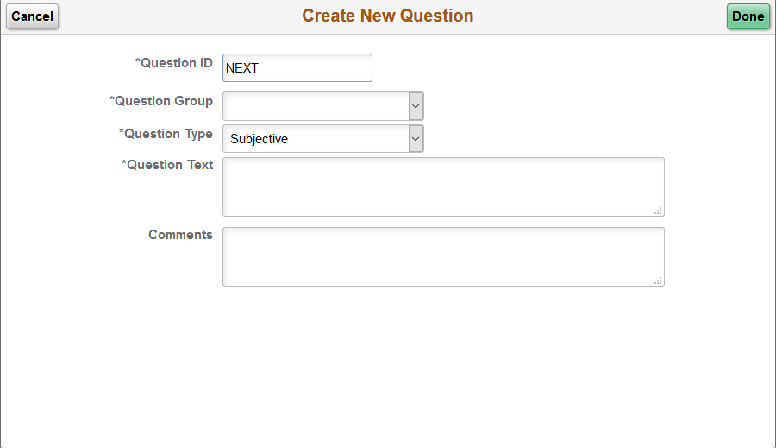
Task: Click the Comments label
Action: pyautogui.click(x=181, y=235)
